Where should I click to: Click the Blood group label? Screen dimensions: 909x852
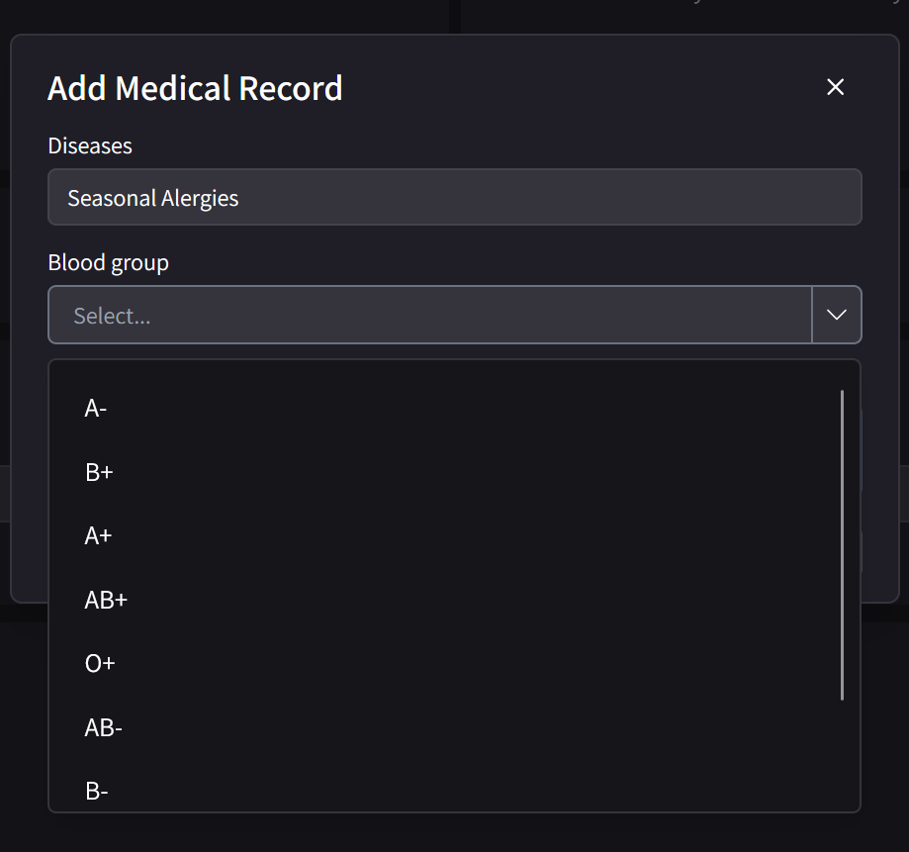coord(108,262)
